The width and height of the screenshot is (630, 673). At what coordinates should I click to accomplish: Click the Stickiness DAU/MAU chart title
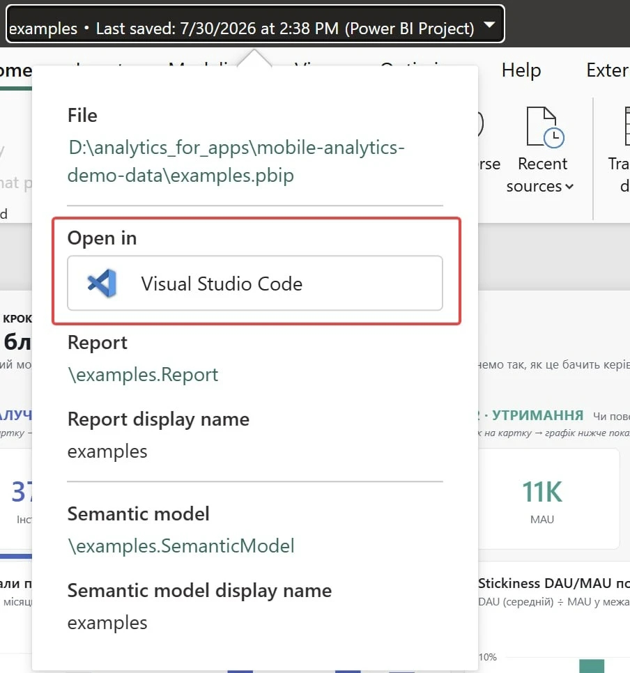click(553, 583)
